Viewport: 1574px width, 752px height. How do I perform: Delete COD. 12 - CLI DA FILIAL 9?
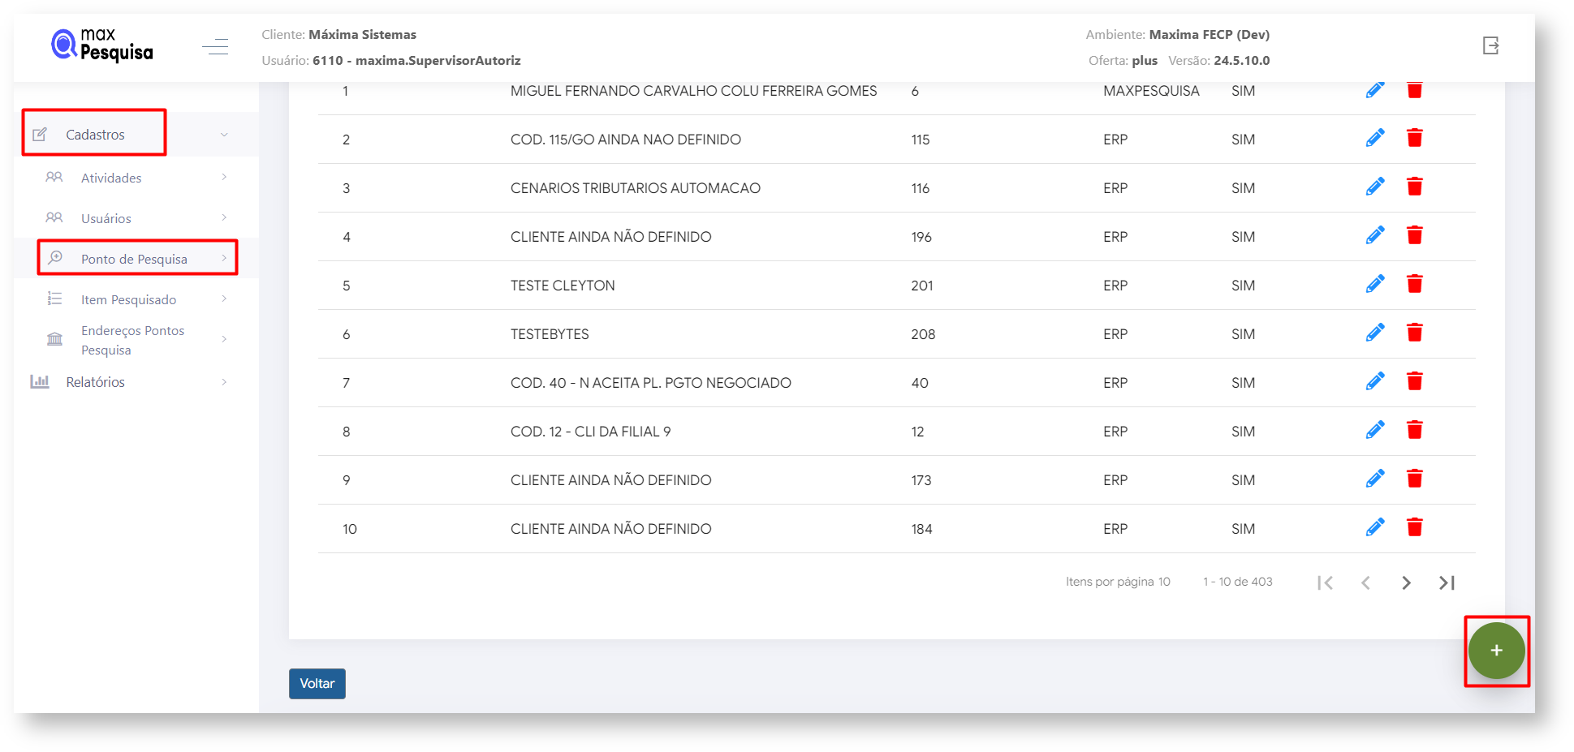[x=1414, y=431]
